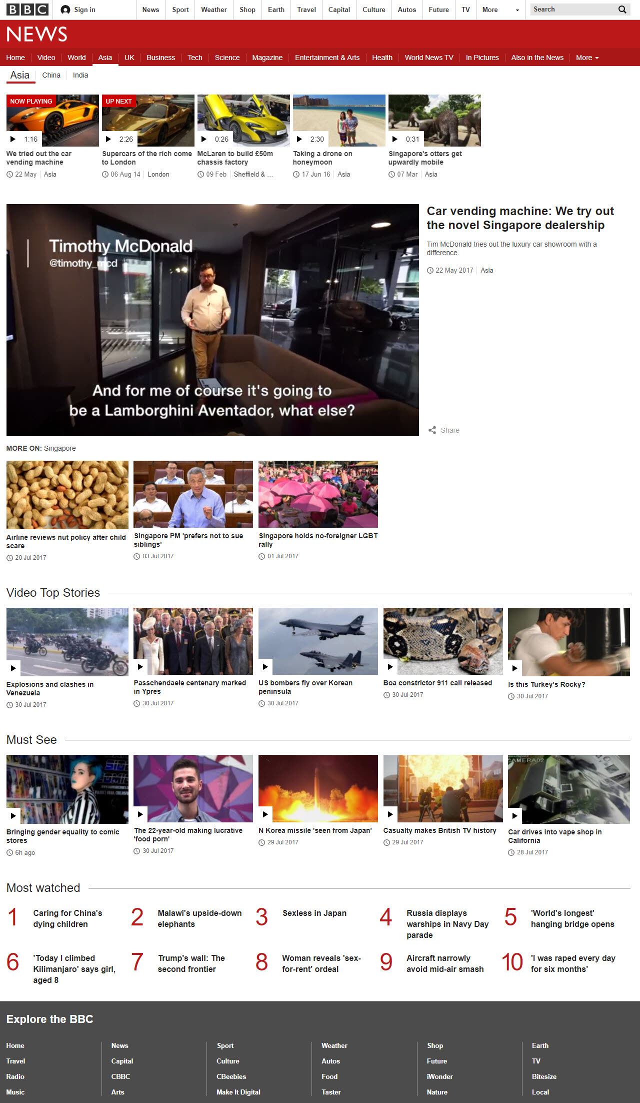
Task: Play the Singapore's otters video
Action: coord(434,121)
